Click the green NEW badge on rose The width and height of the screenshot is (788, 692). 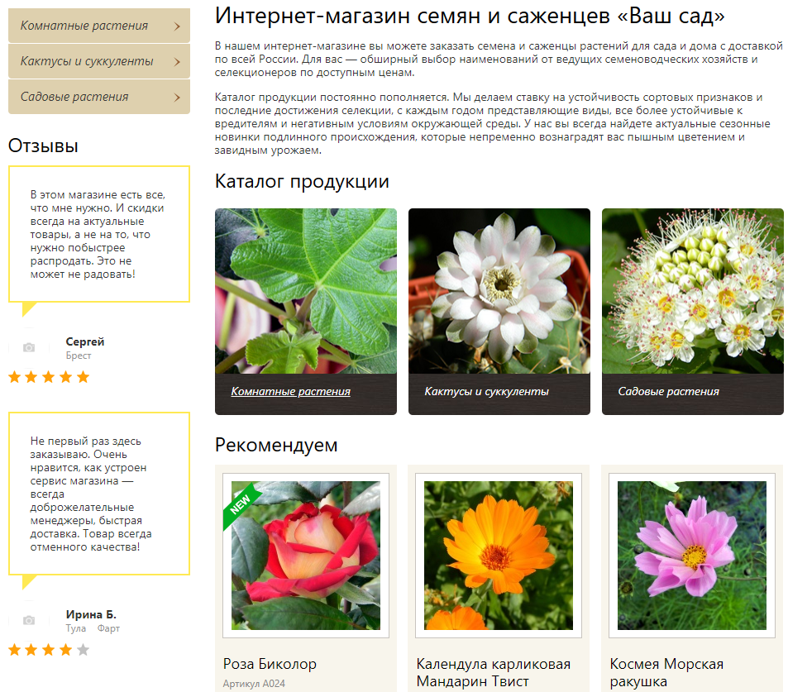[x=242, y=503]
